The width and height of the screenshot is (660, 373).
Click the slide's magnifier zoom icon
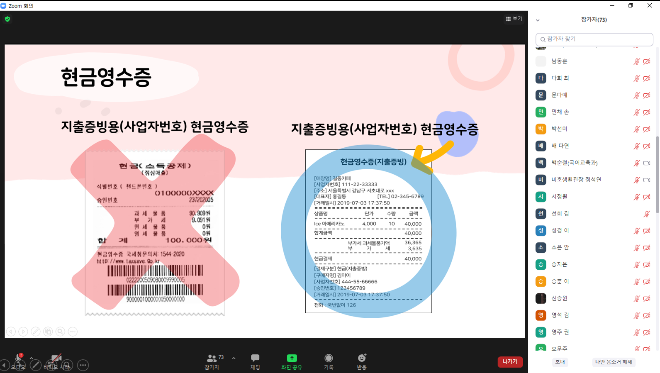pyautogui.click(x=61, y=332)
